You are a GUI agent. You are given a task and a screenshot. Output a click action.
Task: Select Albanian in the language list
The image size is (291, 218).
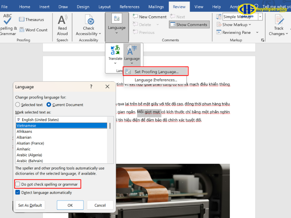[24, 137]
